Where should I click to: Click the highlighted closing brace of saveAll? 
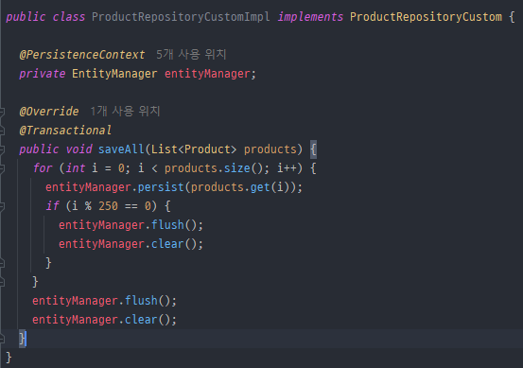click(x=22, y=339)
